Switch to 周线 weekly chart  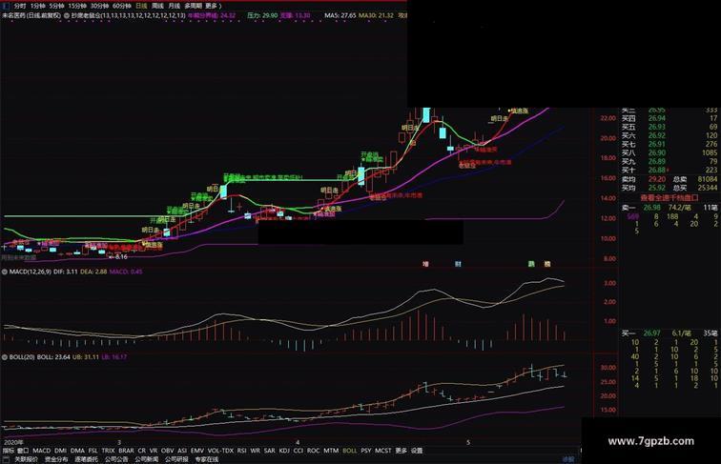[157, 6]
